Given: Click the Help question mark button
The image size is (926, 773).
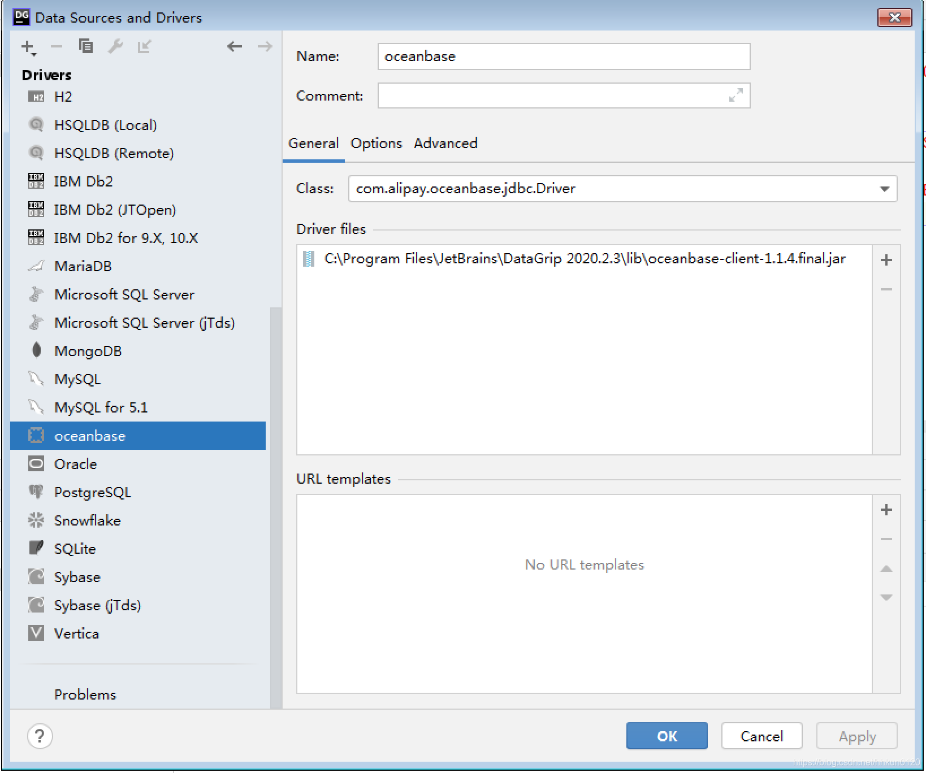Looking at the screenshot, I should (x=40, y=736).
